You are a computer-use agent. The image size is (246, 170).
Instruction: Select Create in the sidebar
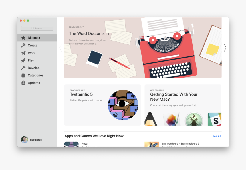pyautogui.click(x=37, y=46)
